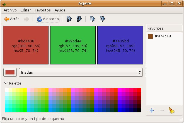This screenshot has height=123, width=184.
Task: Click the greyed-out forward arrow icon
Action: pos(26,19)
